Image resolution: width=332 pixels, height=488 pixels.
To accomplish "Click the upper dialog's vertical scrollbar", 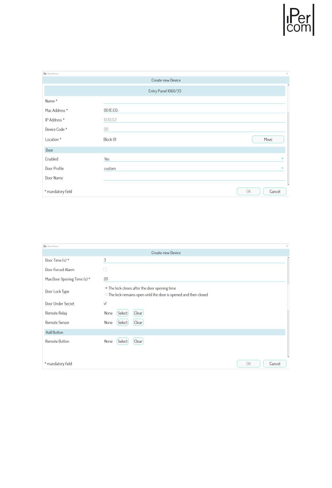I will [288, 134].
